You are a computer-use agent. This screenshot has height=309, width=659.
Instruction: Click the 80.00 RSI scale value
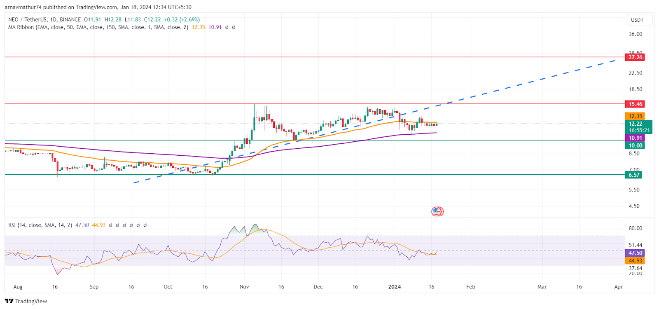(x=635, y=228)
